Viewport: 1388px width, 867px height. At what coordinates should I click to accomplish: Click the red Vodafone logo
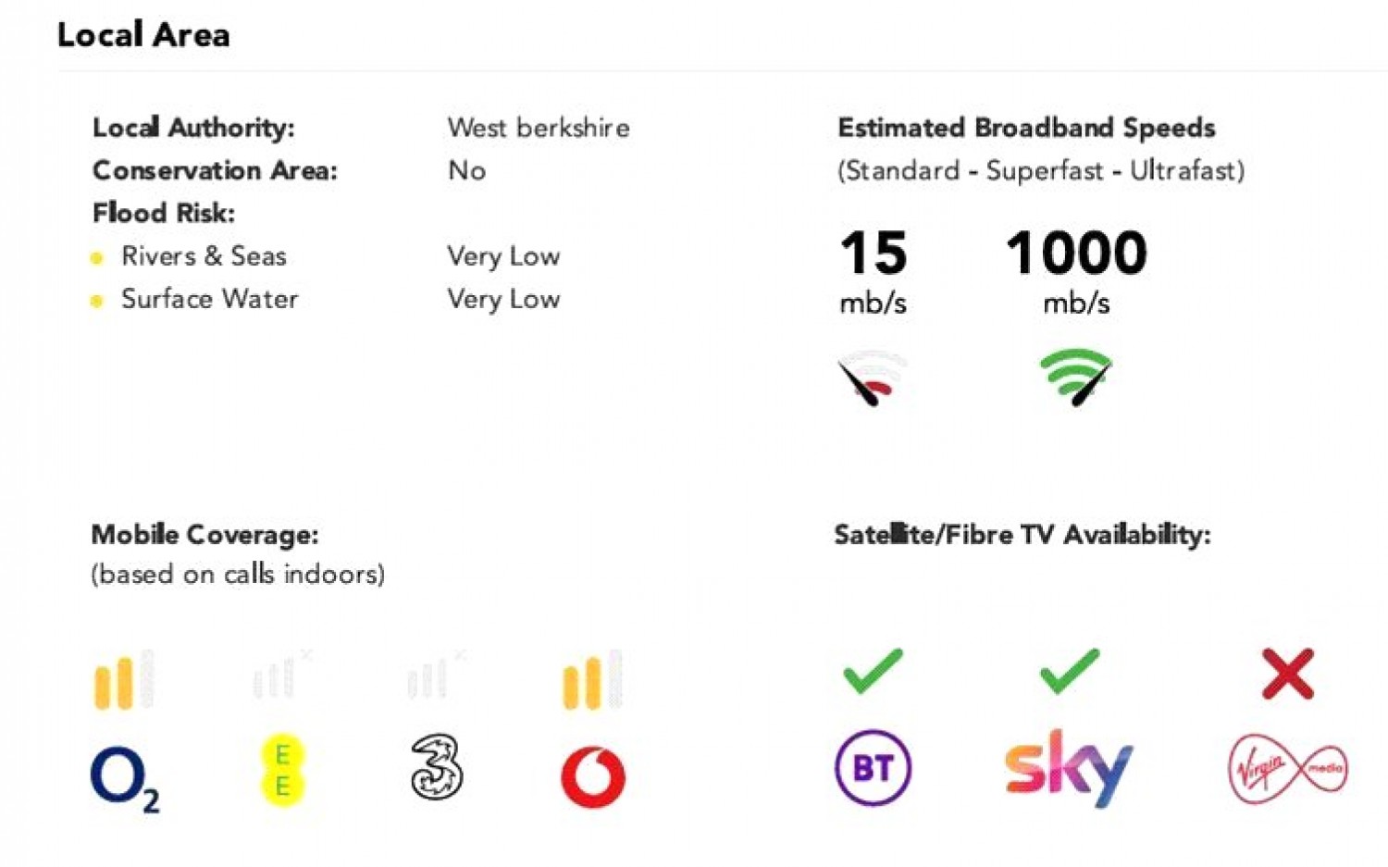tap(593, 776)
